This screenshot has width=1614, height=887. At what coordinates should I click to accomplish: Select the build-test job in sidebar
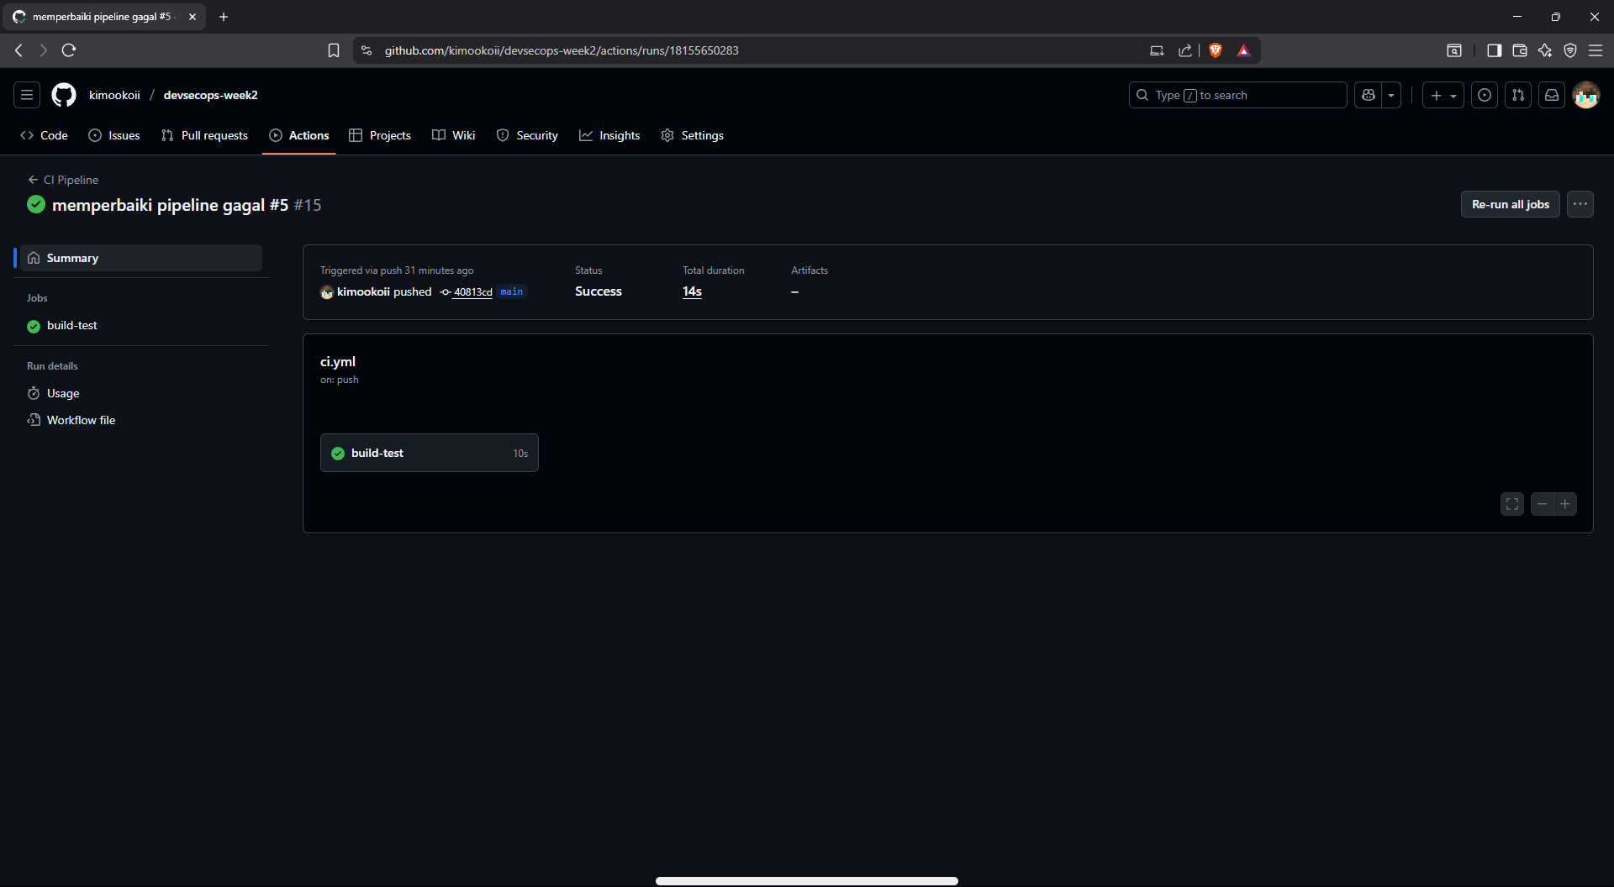[x=72, y=326]
